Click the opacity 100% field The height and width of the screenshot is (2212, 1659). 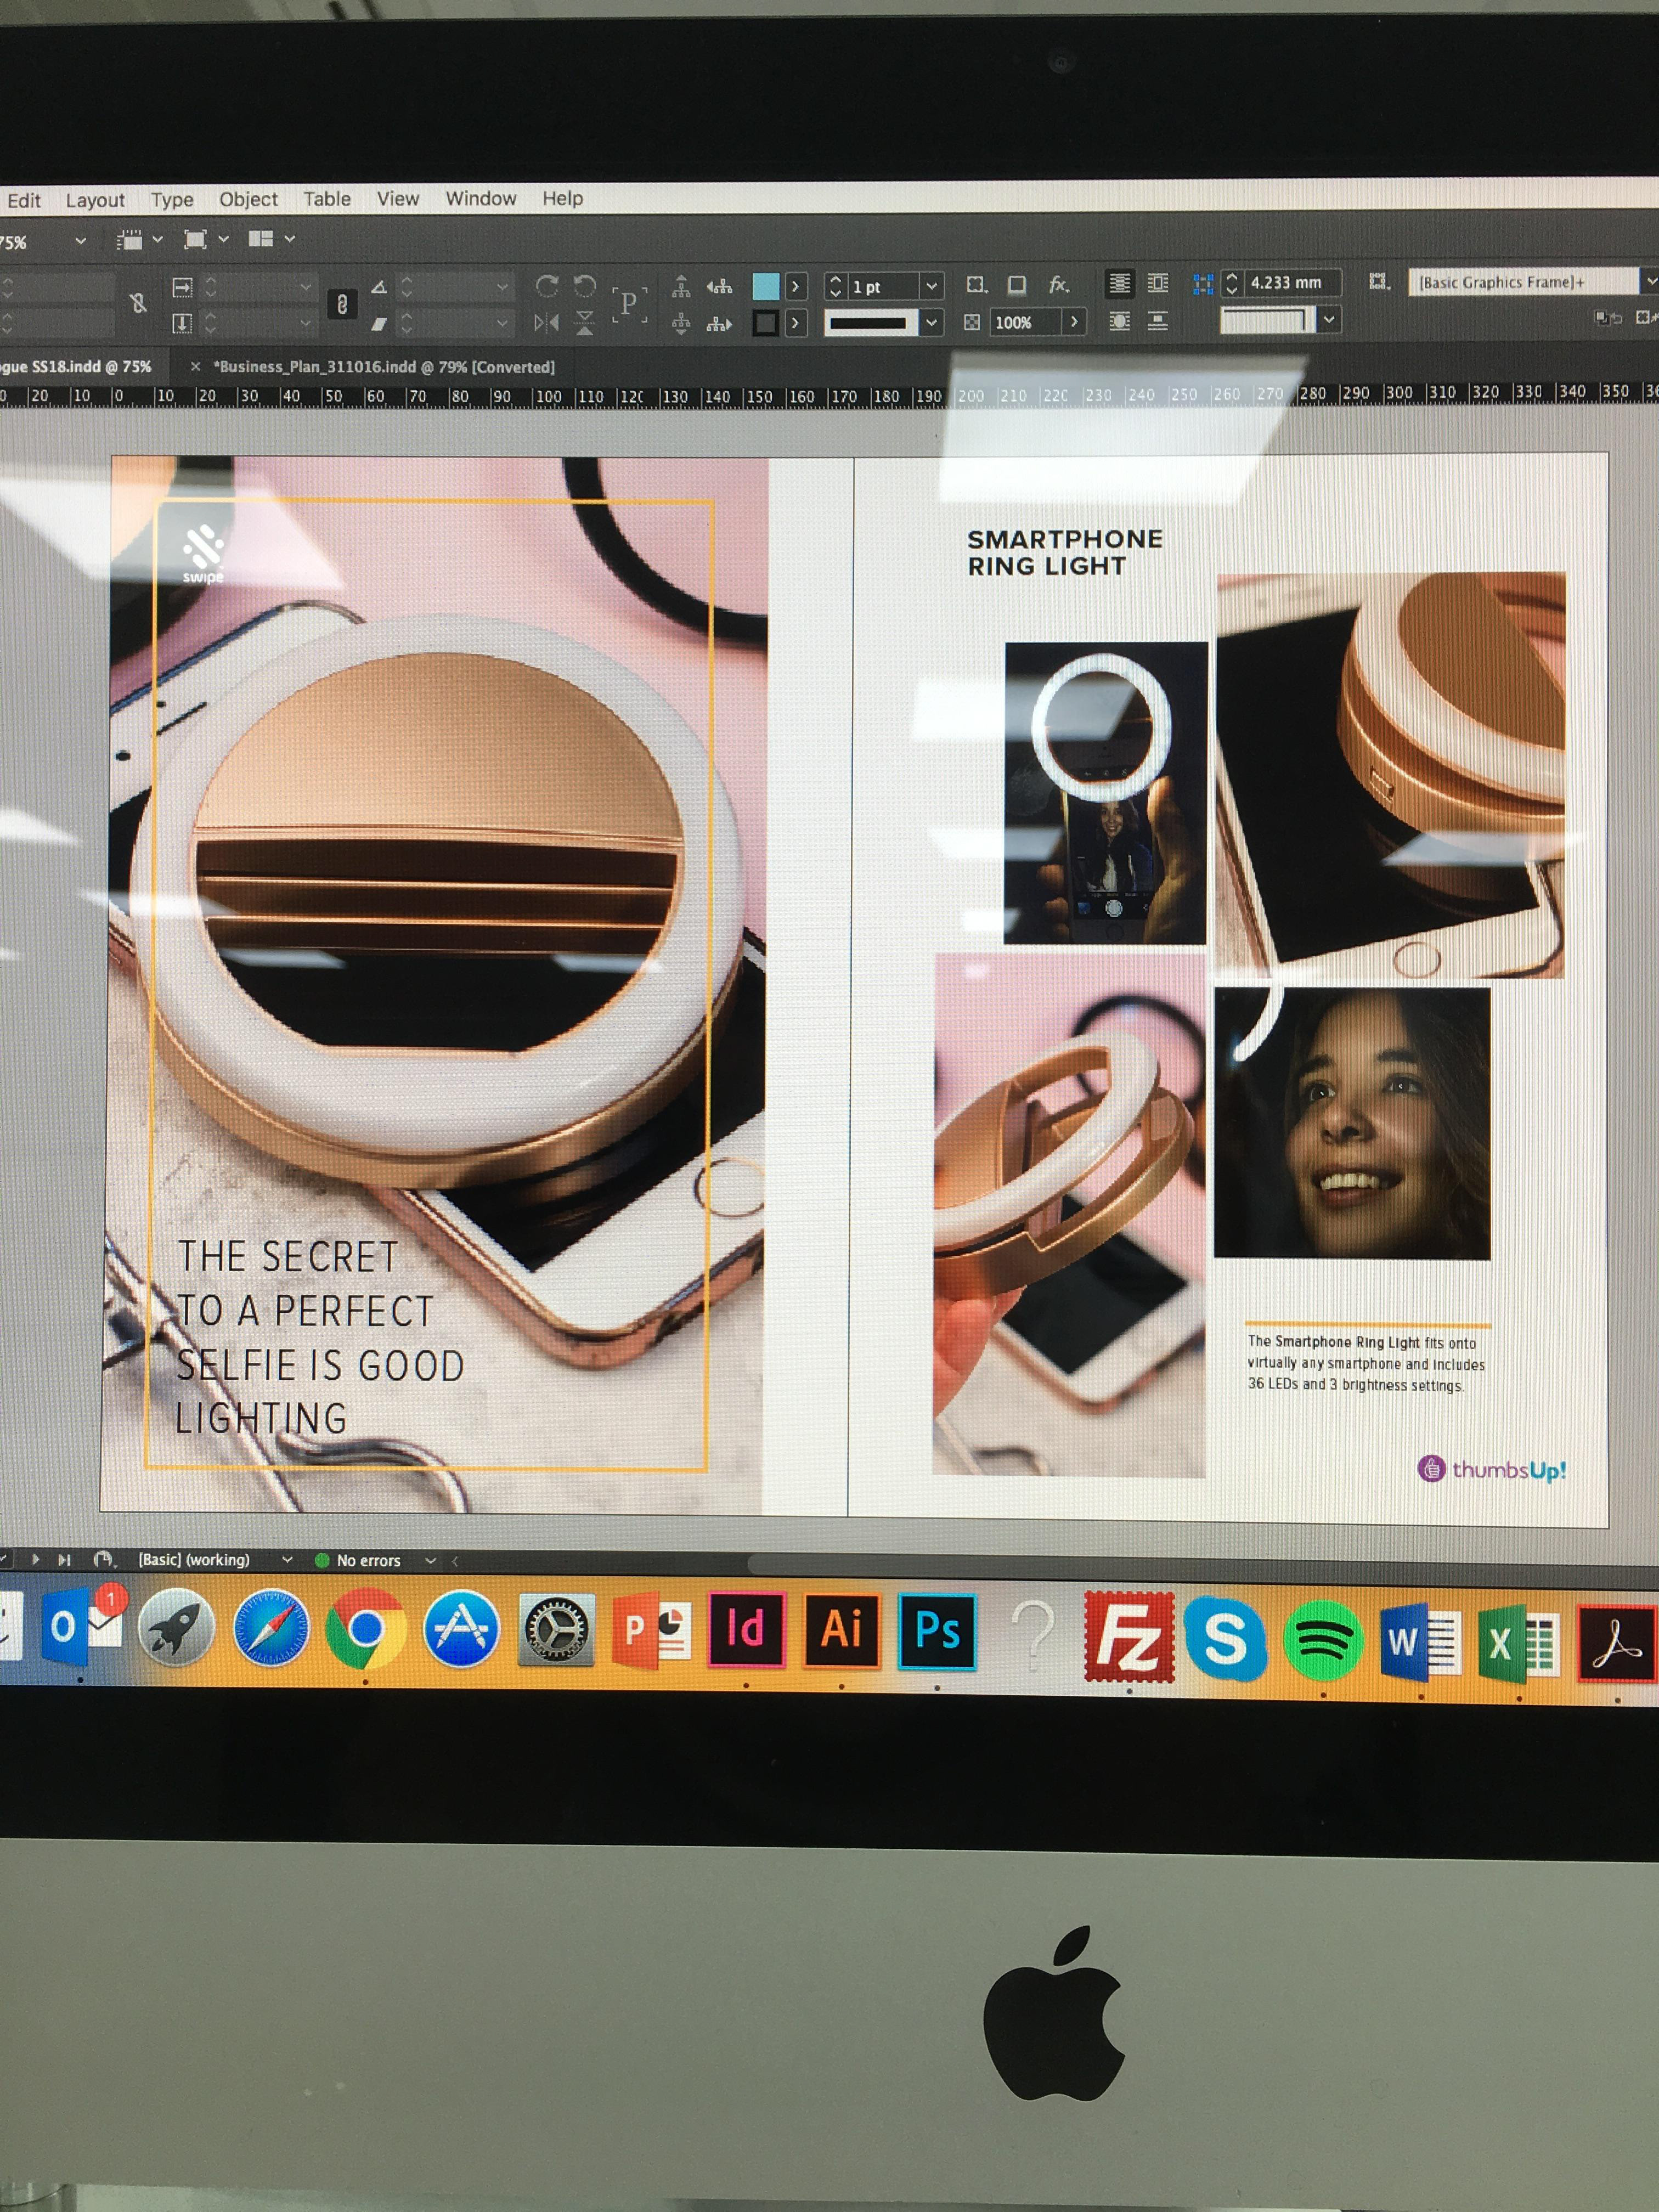tap(1025, 322)
